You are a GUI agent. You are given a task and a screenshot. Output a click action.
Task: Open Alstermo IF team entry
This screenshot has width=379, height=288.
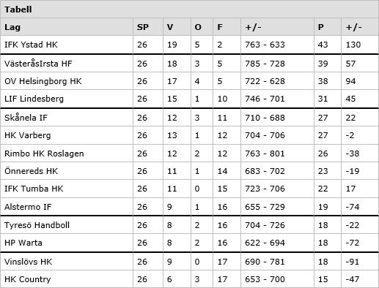pyautogui.click(x=28, y=207)
